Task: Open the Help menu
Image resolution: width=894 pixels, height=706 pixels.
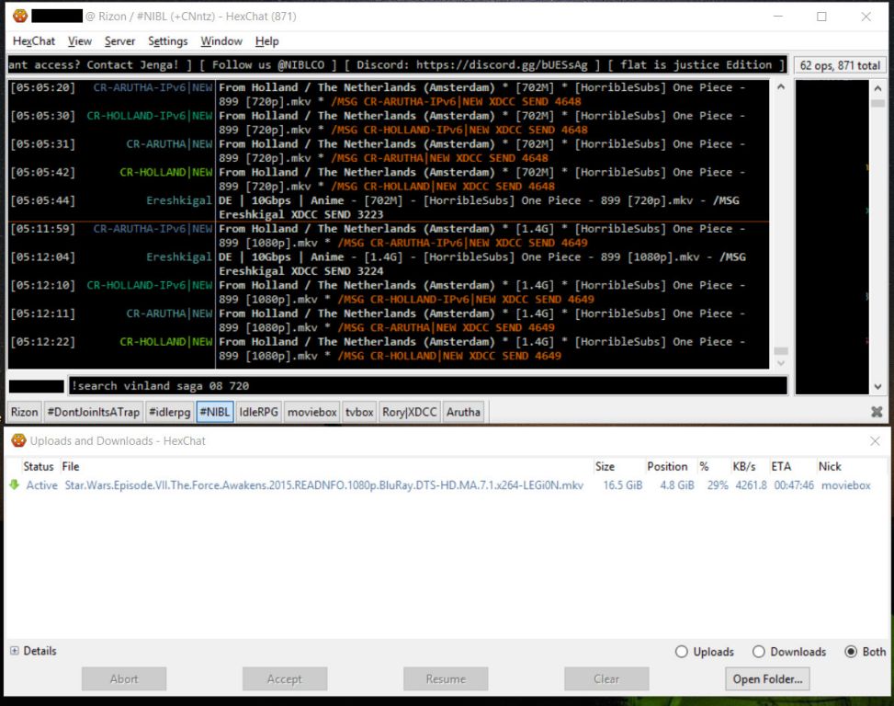Action: 266,41
